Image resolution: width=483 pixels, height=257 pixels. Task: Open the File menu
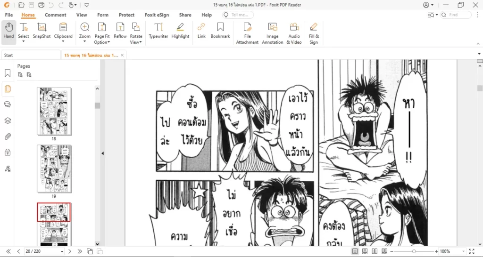[9, 15]
